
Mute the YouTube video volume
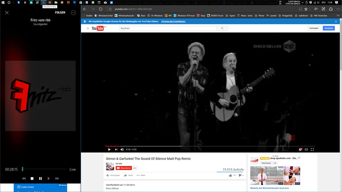point(122,150)
